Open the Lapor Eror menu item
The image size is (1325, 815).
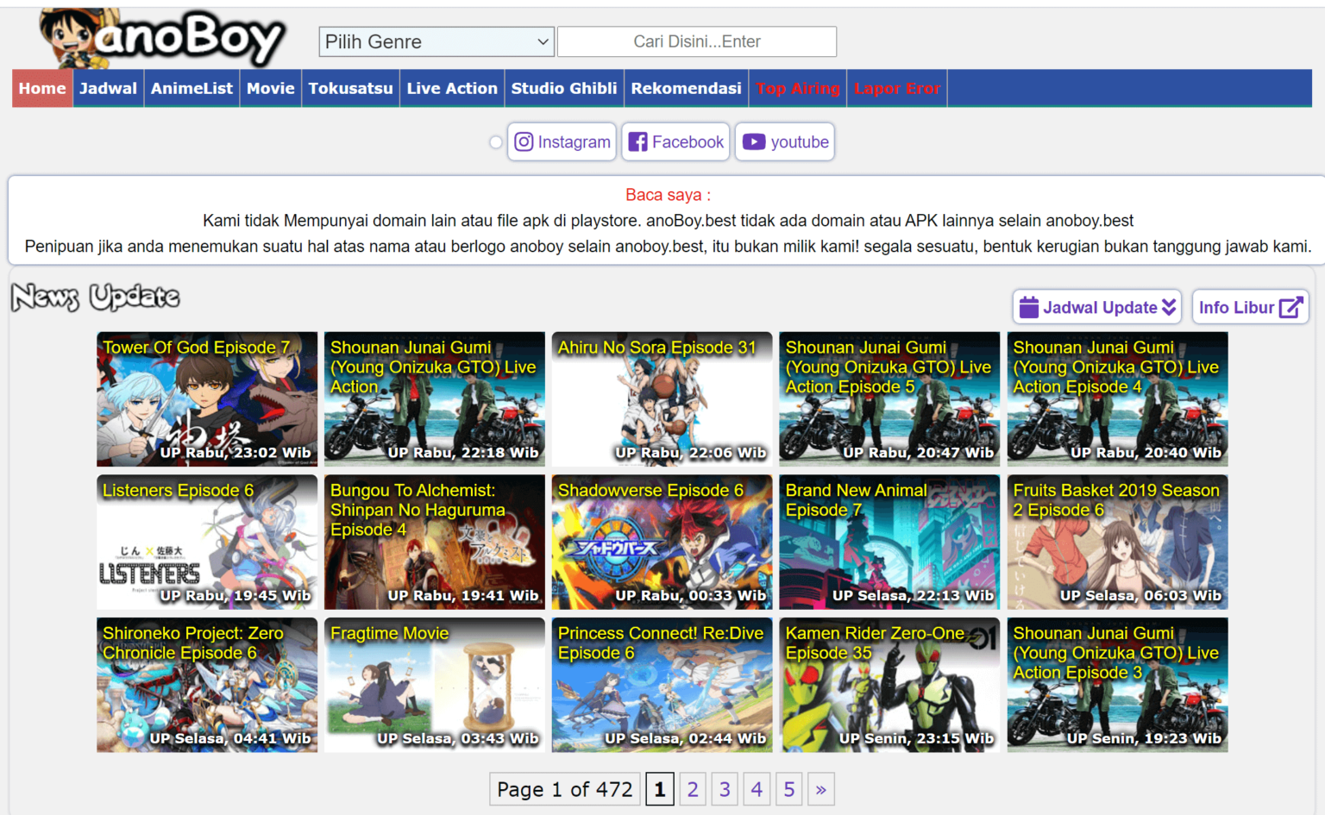pos(897,88)
